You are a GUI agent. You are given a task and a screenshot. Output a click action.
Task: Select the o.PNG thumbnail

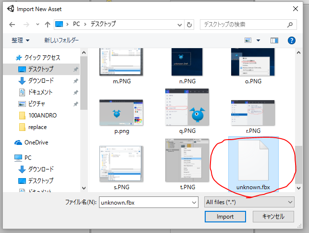coord(253,62)
